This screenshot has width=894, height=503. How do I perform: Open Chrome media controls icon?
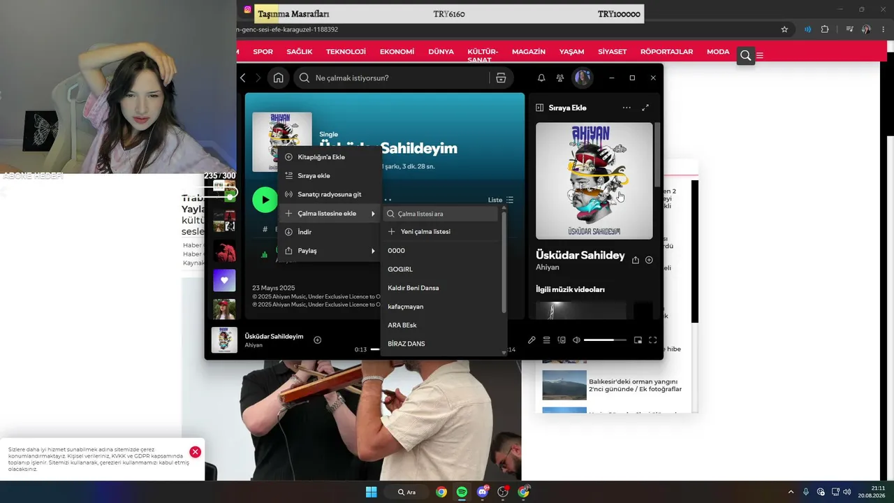click(x=849, y=29)
